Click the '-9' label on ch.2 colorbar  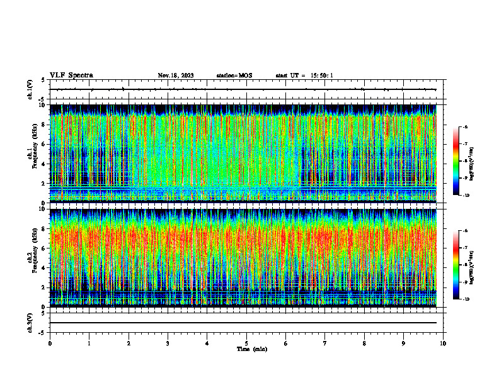pos(465,282)
